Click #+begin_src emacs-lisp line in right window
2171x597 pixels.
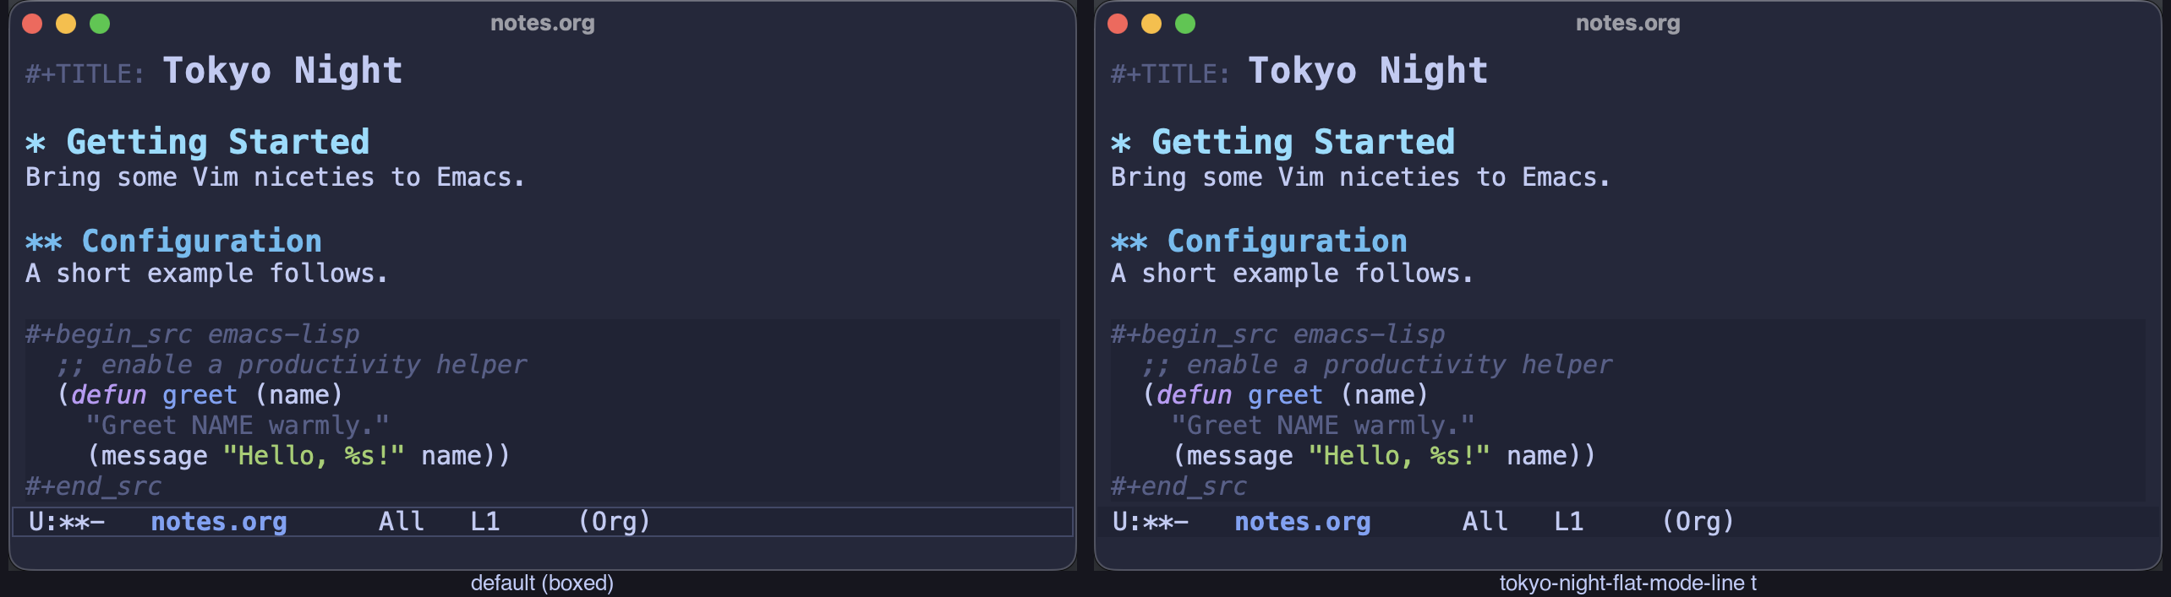point(1277,334)
